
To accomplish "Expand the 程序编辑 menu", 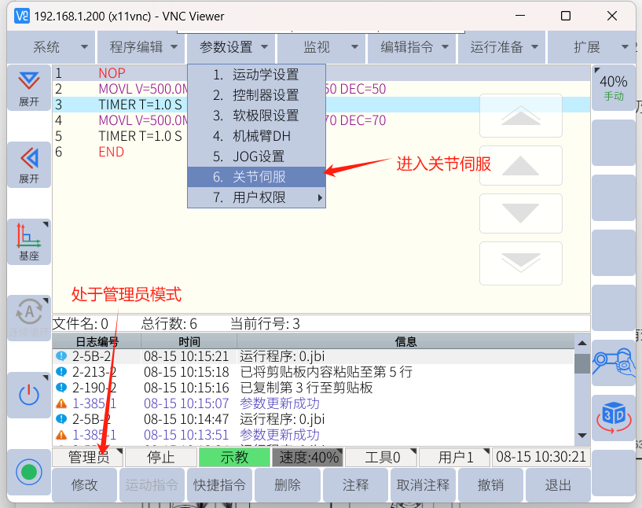I will click(x=141, y=47).
